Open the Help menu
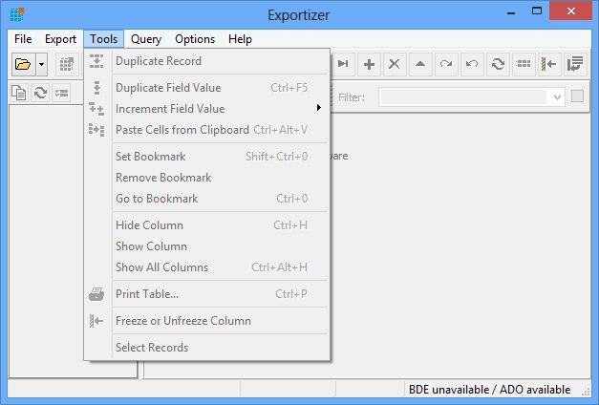 point(240,39)
